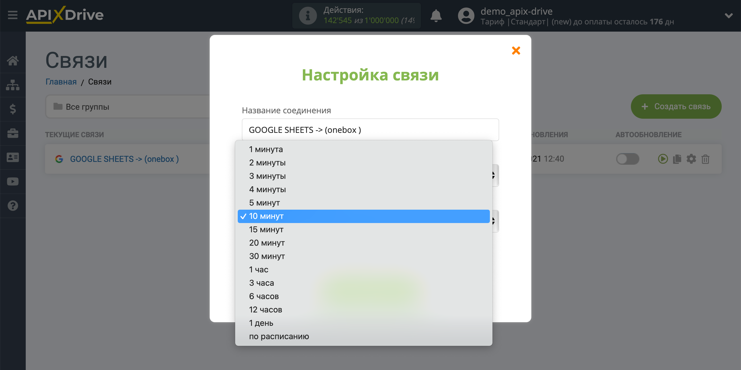This screenshot has width=741, height=370.
Task: Click the connection name input field
Action: 370,130
